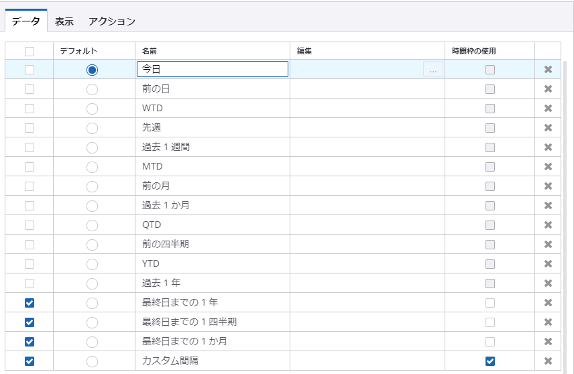
Task: Choose 過去 1 週間 as default radio button
Action: (92, 147)
